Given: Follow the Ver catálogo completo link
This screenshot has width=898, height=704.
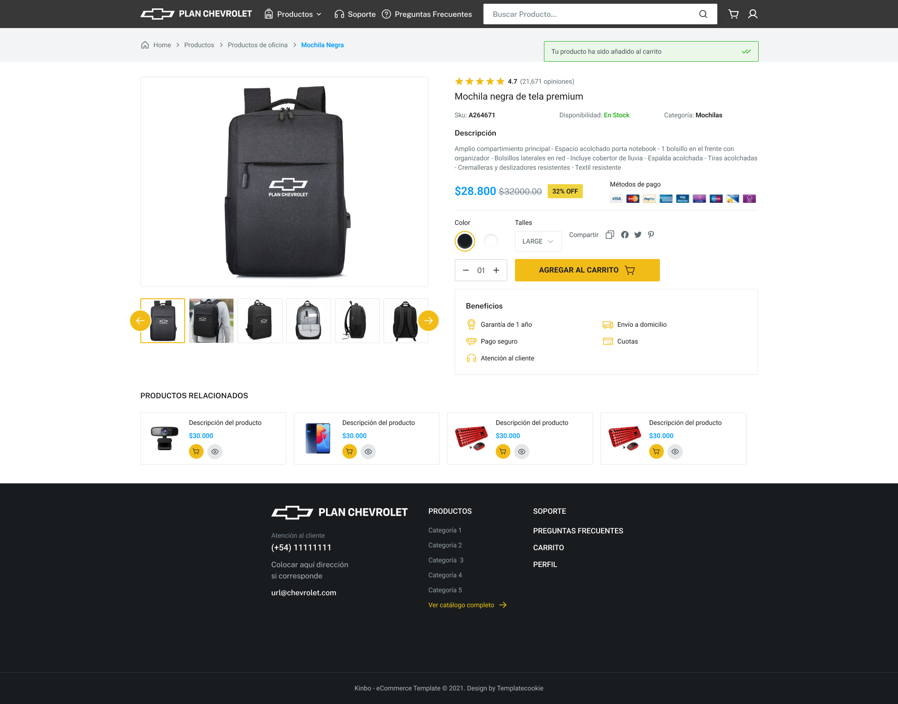Looking at the screenshot, I should [468, 605].
